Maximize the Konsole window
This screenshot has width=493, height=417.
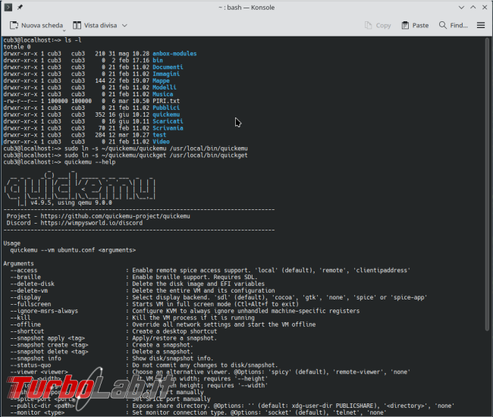pos(473,8)
